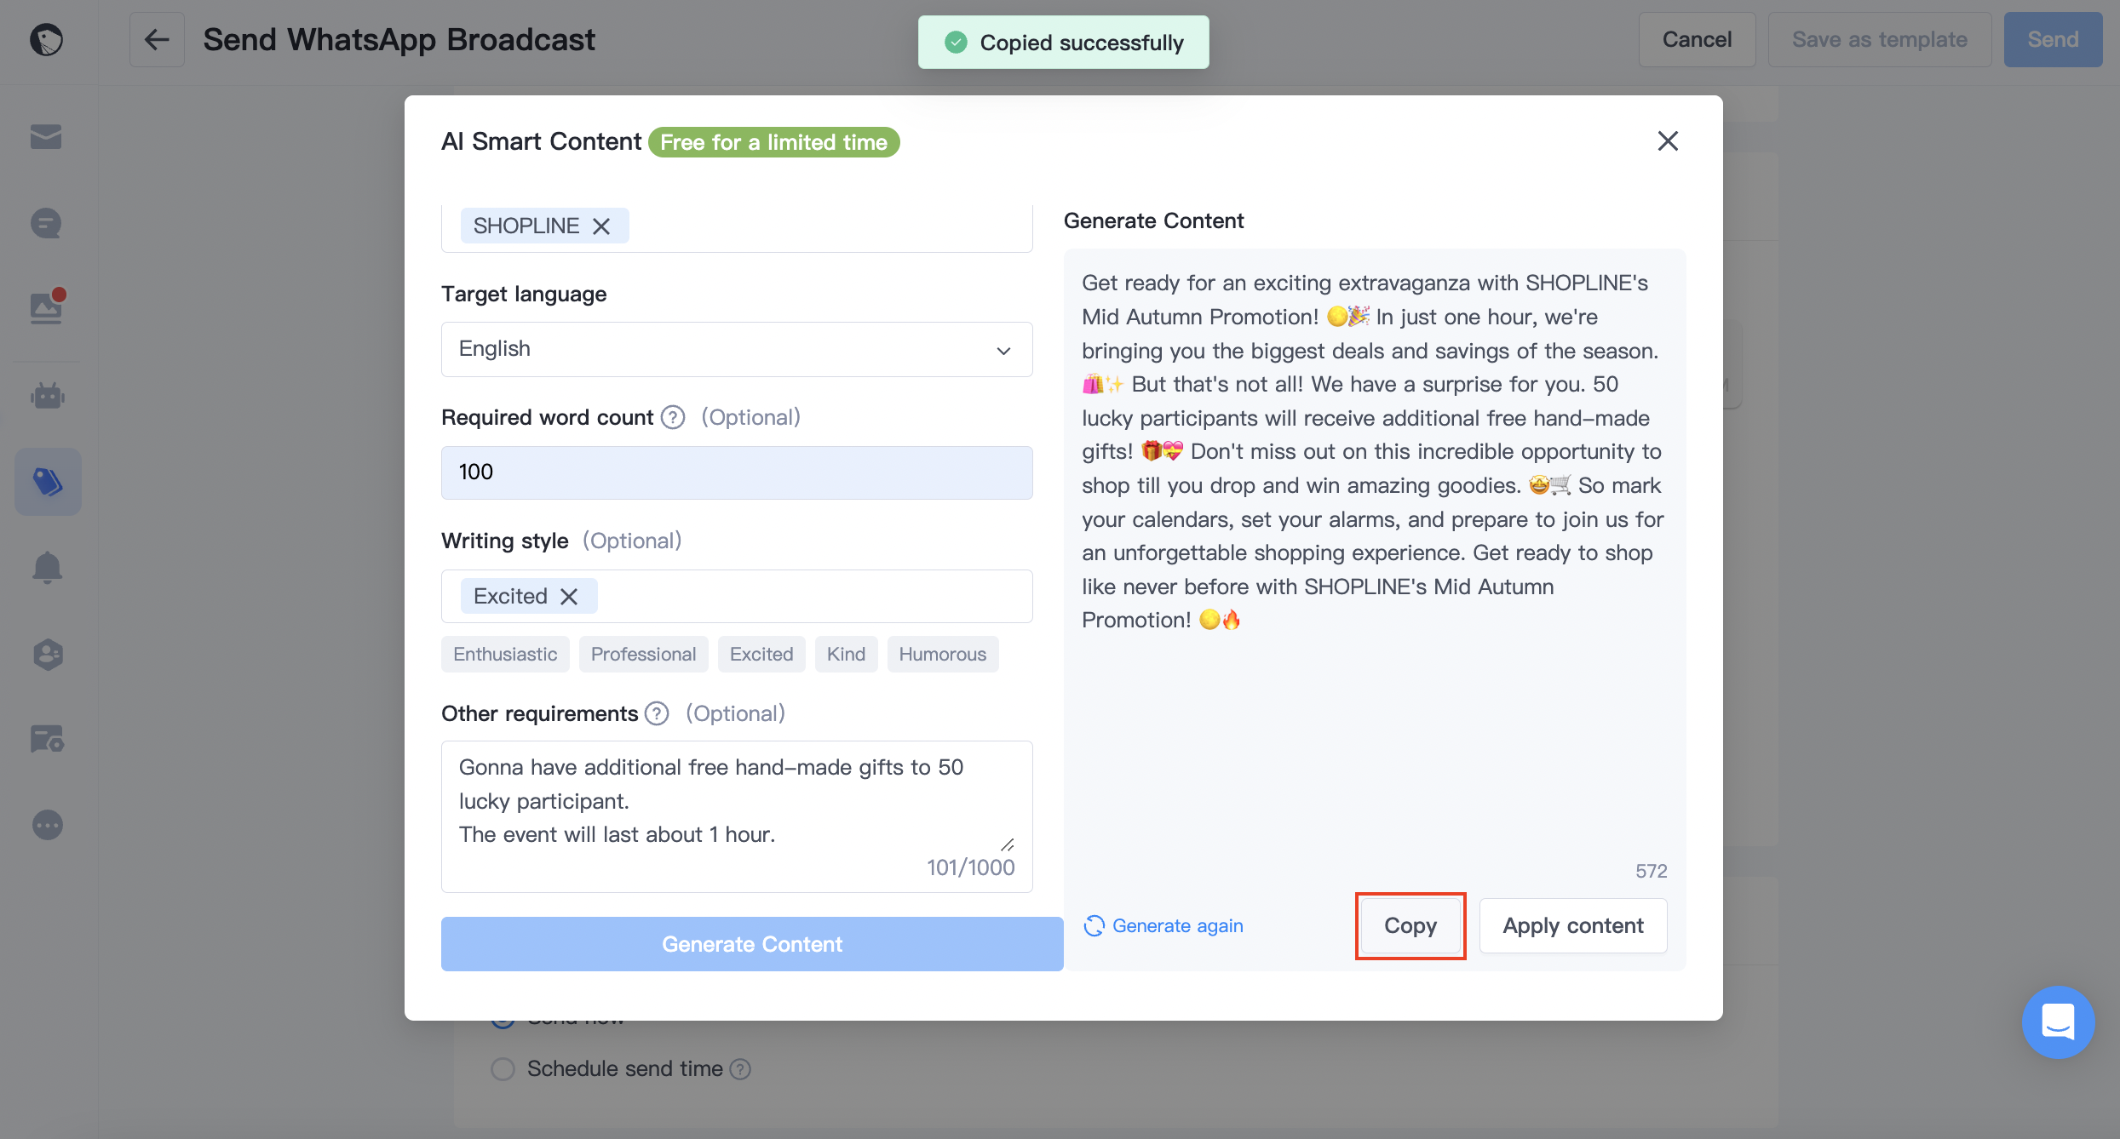Click the Other requirements help icon

click(657, 713)
